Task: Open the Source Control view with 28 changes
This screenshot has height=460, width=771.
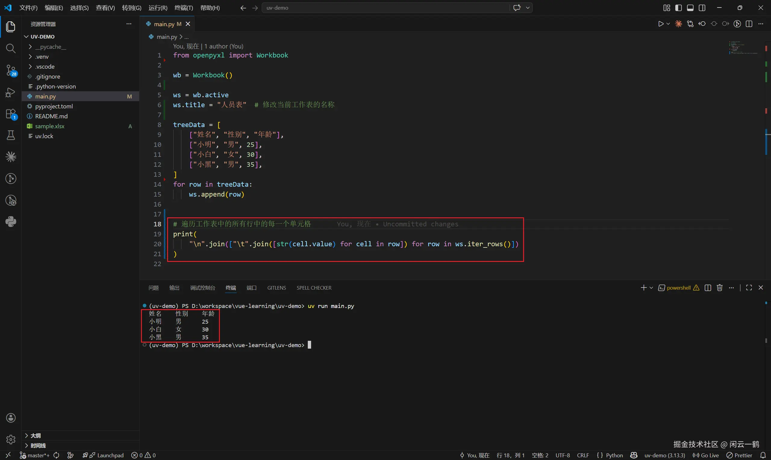Action: coord(11,70)
